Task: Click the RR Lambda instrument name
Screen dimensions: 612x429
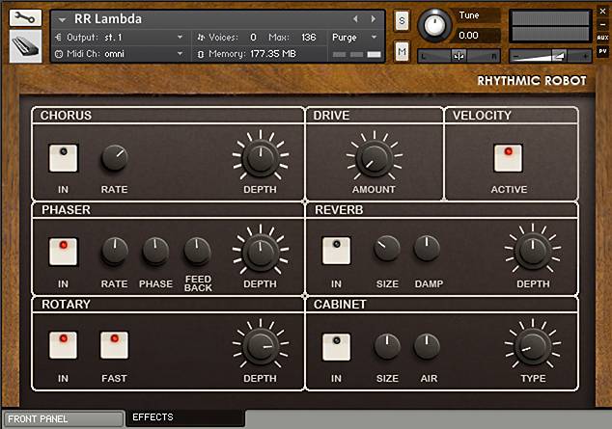Action: point(108,18)
